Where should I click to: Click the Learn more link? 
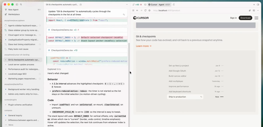click(143, 46)
